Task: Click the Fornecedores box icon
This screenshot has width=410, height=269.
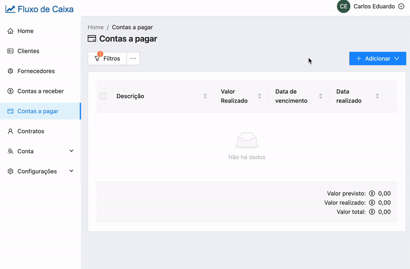Action: [10, 71]
